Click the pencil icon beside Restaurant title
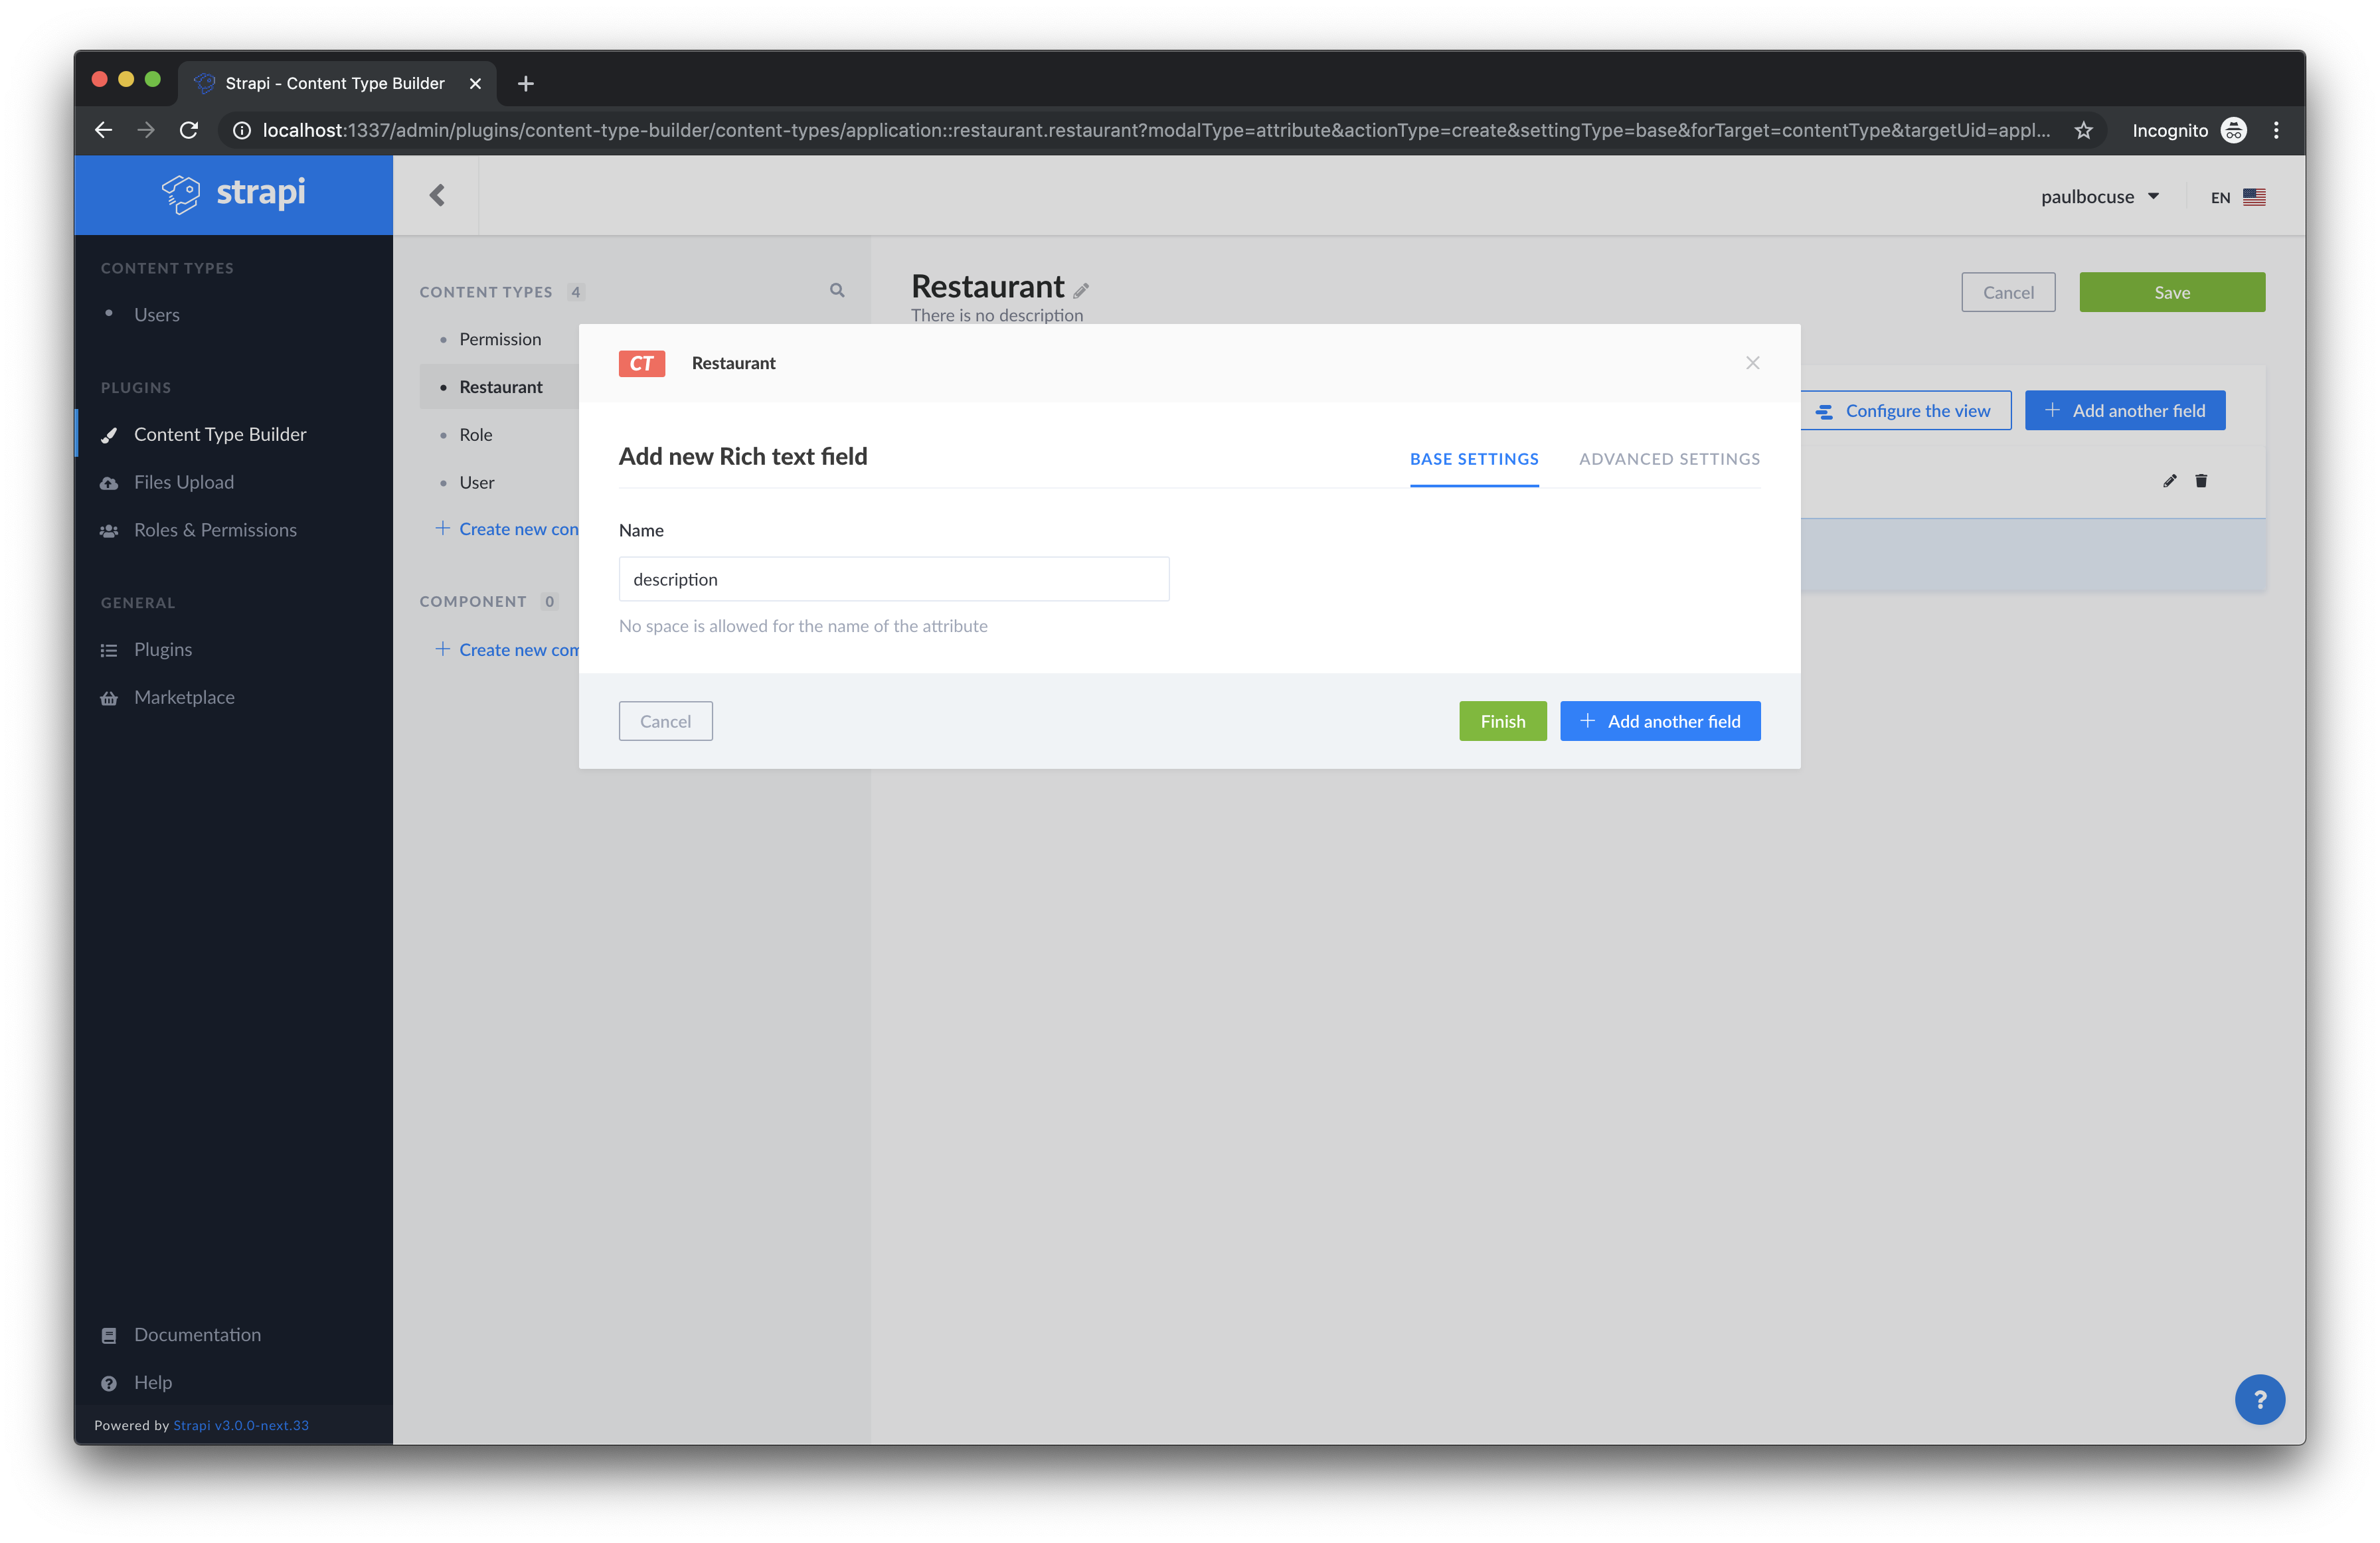This screenshot has height=1543, width=2380. click(1081, 290)
